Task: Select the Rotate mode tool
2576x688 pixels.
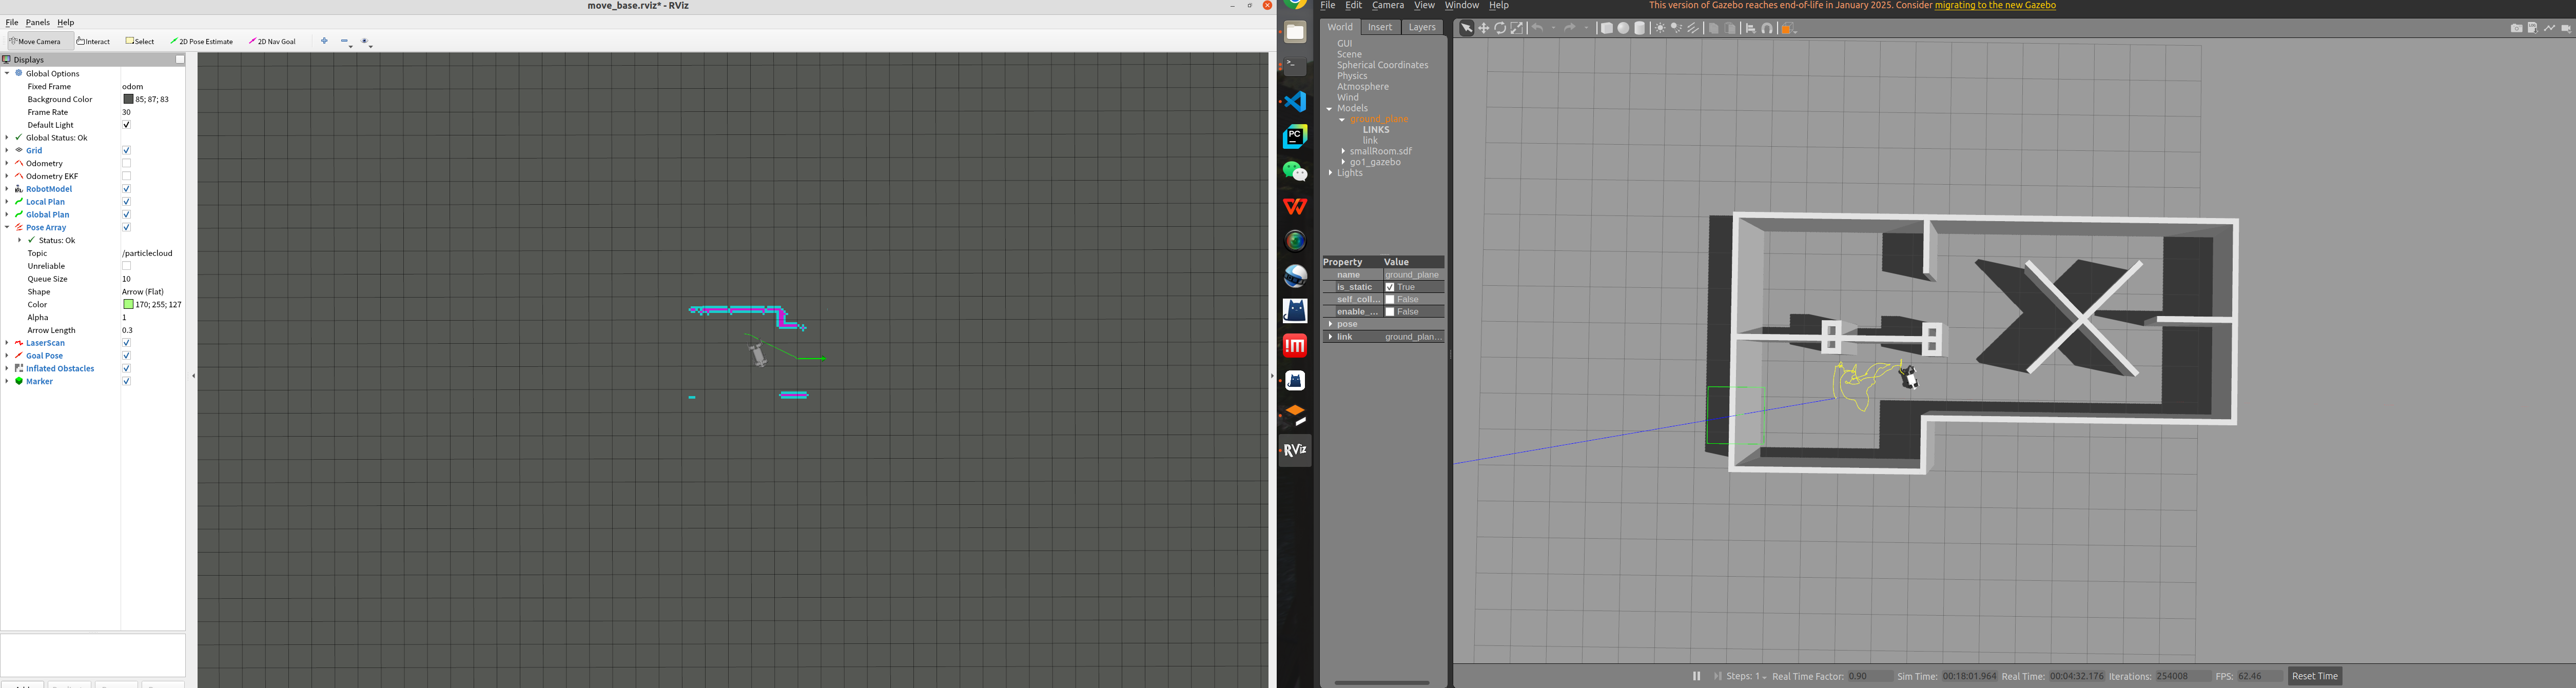Action: point(1500,28)
